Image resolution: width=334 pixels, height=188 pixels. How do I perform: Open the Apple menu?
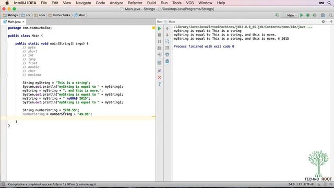pos(7,3)
